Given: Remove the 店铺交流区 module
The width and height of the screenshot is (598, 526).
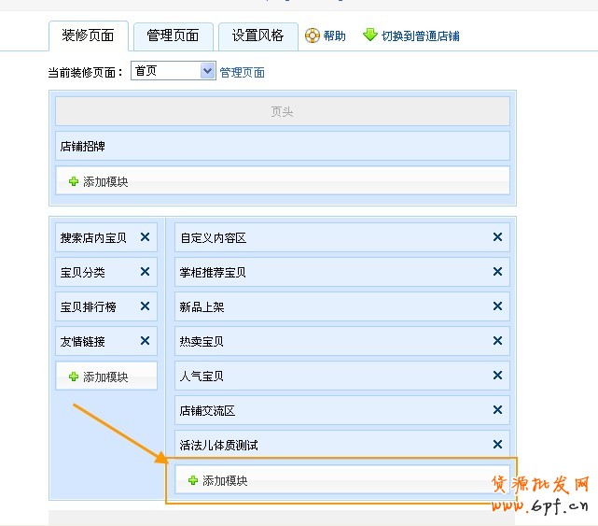Looking at the screenshot, I should 497,410.
